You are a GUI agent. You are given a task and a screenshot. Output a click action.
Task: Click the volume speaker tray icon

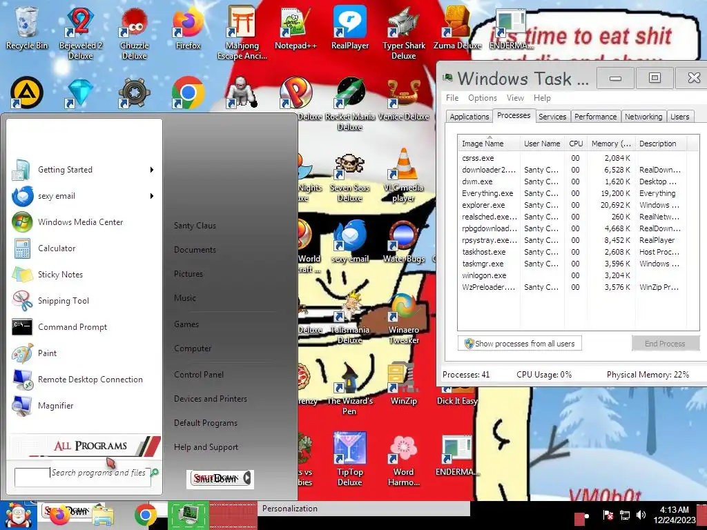[x=641, y=515]
